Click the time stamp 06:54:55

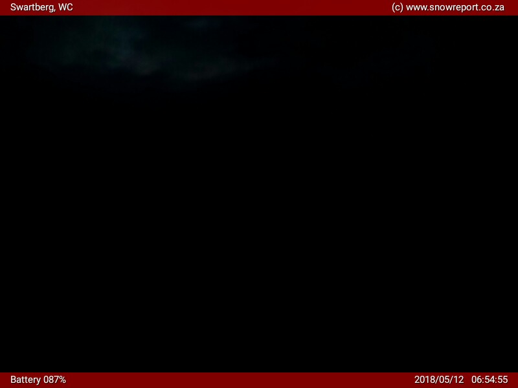point(490,380)
